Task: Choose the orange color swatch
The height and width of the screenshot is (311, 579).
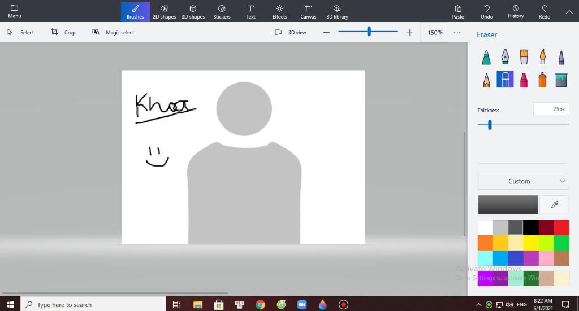Action: [485, 243]
